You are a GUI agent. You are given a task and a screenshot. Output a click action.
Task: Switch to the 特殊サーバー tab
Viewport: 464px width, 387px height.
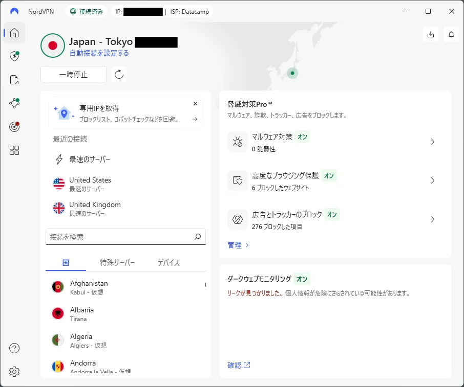(117, 263)
